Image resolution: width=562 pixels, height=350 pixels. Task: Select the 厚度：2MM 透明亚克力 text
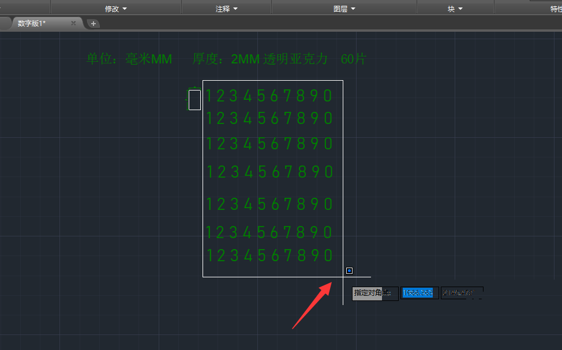point(260,59)
